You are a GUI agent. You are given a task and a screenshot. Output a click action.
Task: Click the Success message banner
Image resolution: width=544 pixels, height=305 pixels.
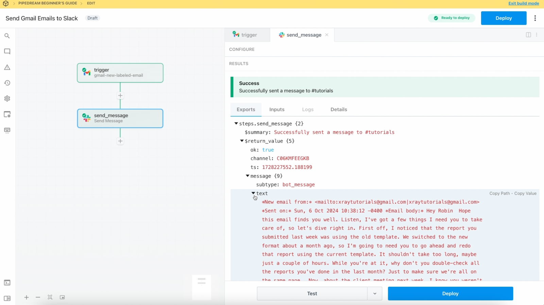click(x=385, y=87)
